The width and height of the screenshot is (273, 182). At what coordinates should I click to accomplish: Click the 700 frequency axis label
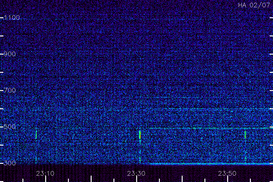pos(10,90)
